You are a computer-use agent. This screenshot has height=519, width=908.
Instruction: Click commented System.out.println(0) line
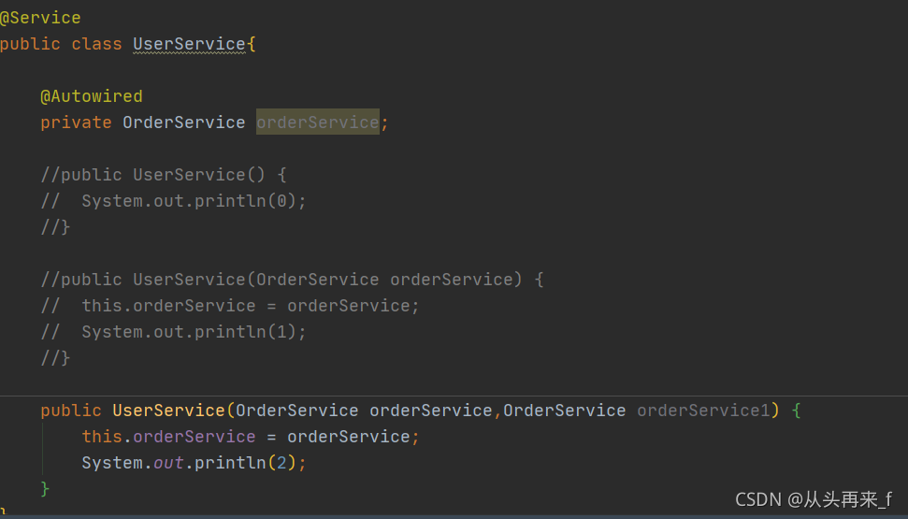point(173,201)
